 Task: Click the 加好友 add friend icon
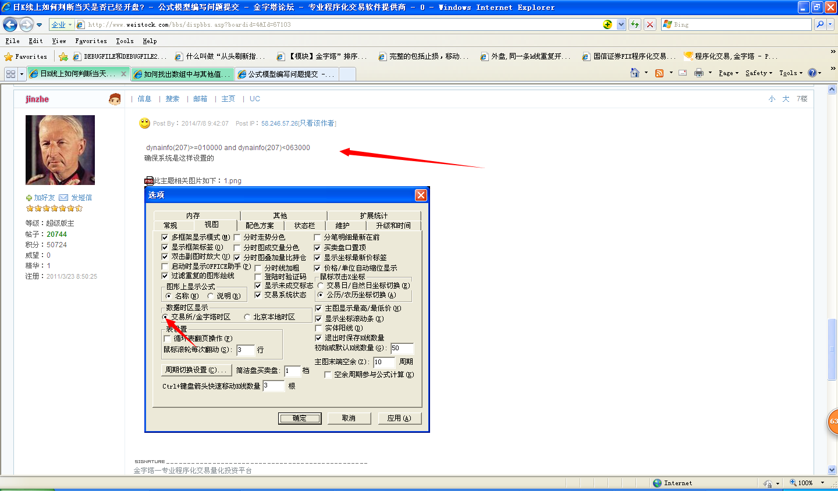pos(29,198)
